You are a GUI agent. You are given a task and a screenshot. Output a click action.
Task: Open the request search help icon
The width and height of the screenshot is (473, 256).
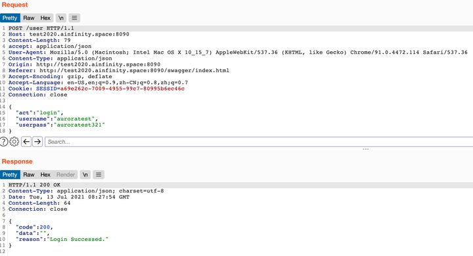[x=3, y=141]
